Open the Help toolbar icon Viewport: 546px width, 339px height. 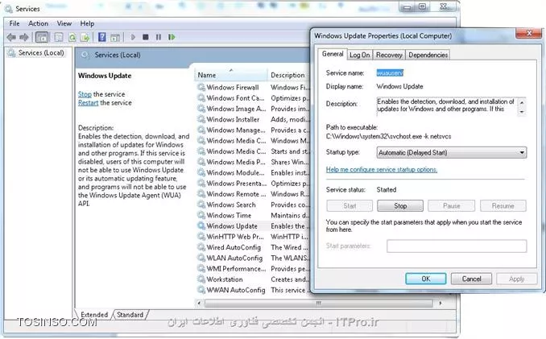(101, 37)
